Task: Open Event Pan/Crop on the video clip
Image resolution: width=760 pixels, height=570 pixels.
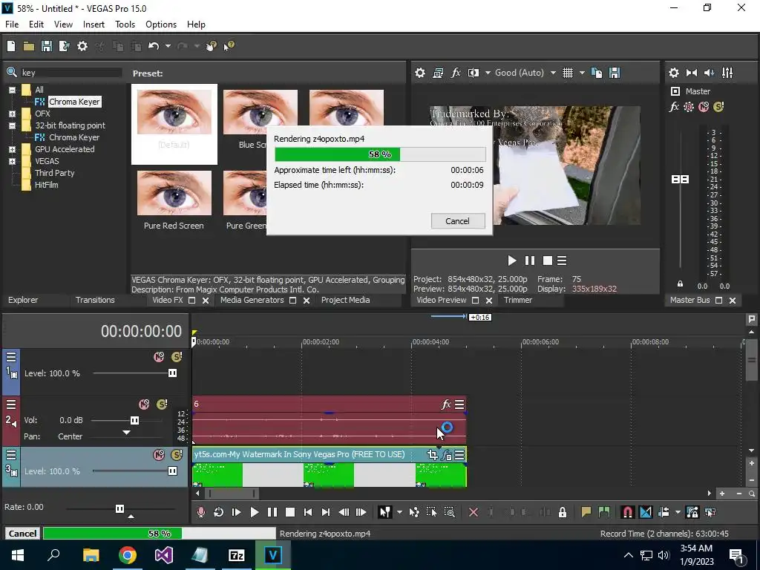Action: pyautogui.click(x=432, y=455)
